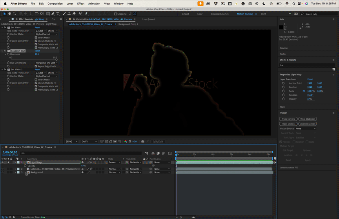Viewport: 339px width, 219px height.
Task: Open Use For Matte dropdown in Set Matte
Action: (46, 34)
